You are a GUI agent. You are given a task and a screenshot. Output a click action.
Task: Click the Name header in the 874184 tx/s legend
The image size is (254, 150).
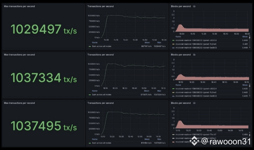point(95,139)
